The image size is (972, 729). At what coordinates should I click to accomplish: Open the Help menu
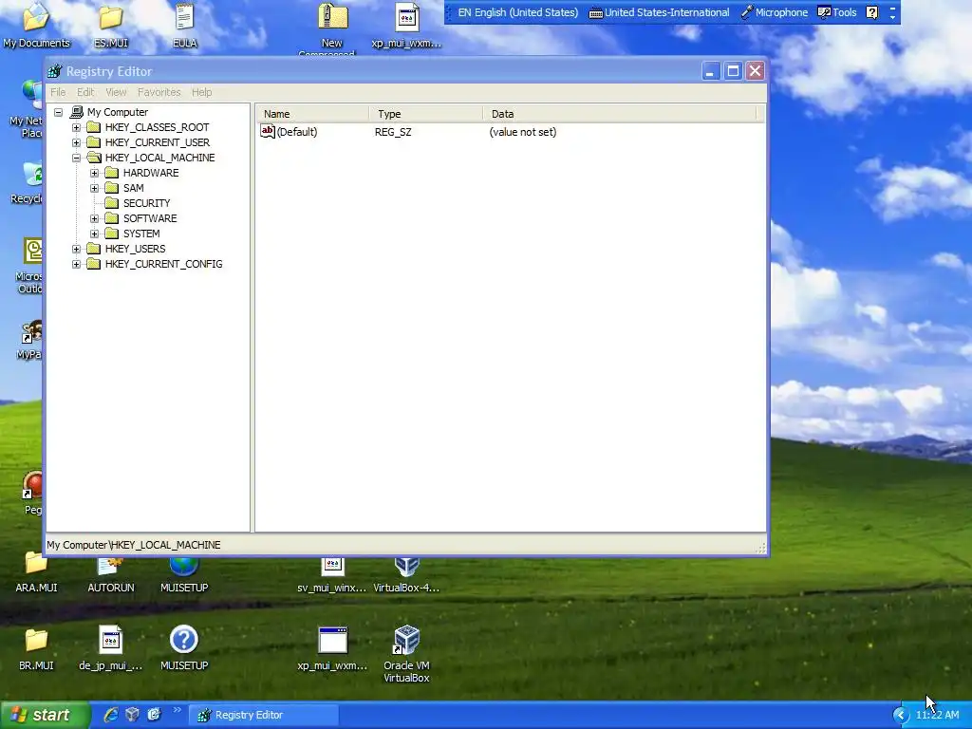point(201,92)
